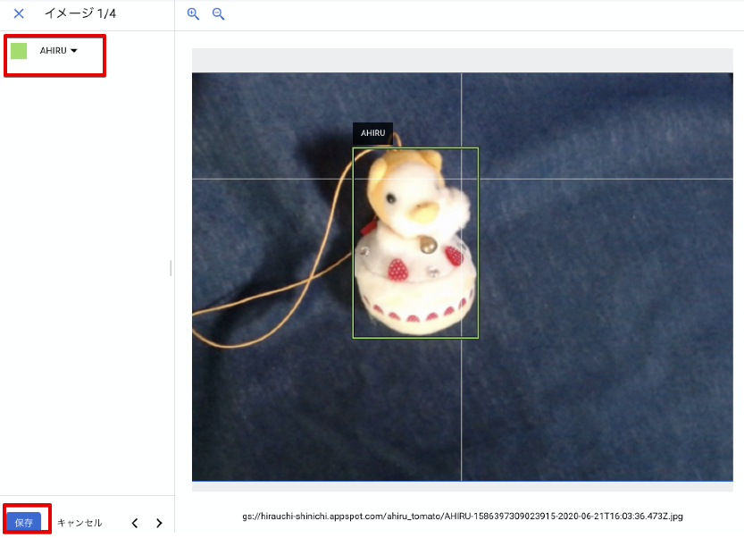Advance to the next image with right chevron
The width and height of the screenshot is (744, 538).
tap(158, 523)
